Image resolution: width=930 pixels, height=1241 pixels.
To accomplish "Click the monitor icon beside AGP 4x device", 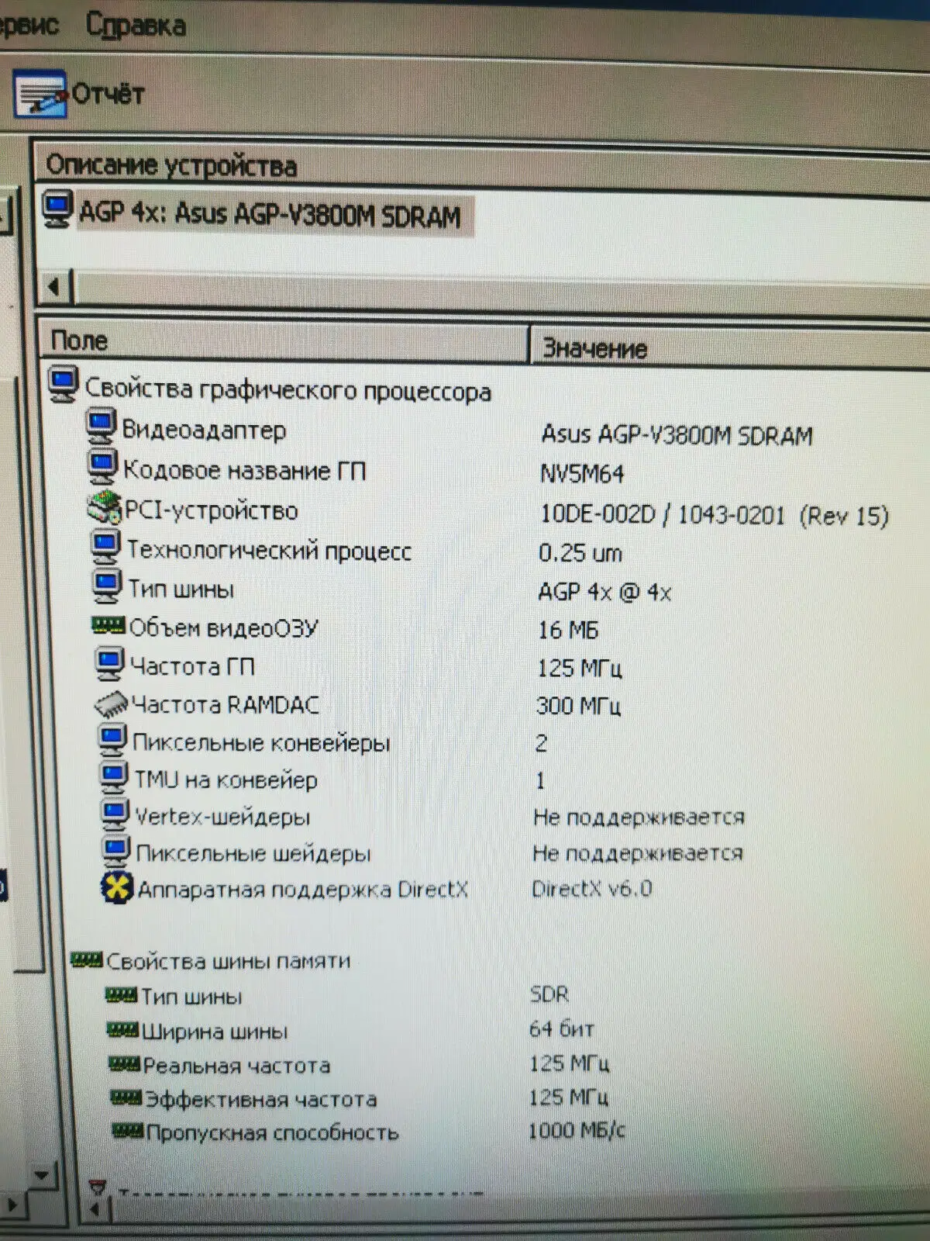I will click(x=58, y=209).
